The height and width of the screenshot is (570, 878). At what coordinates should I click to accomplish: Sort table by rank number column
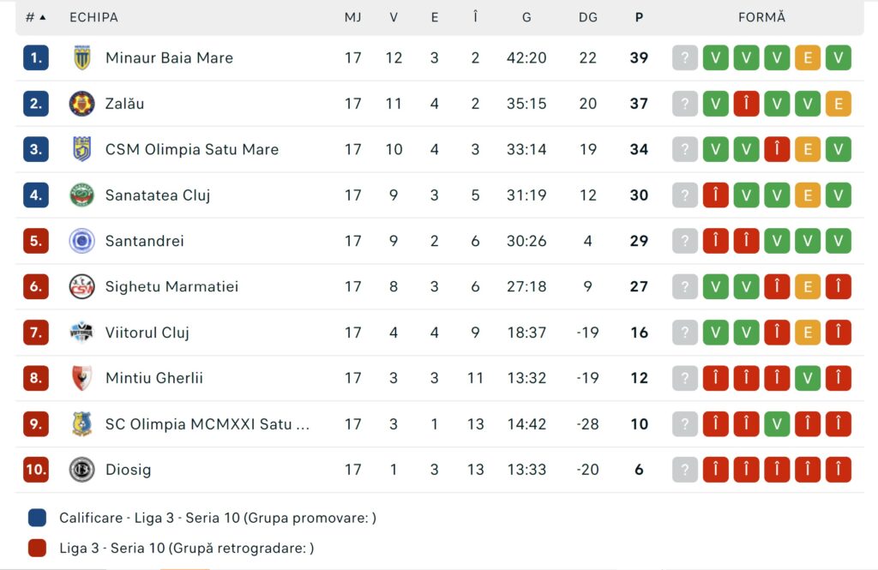[x=35, y=17]
